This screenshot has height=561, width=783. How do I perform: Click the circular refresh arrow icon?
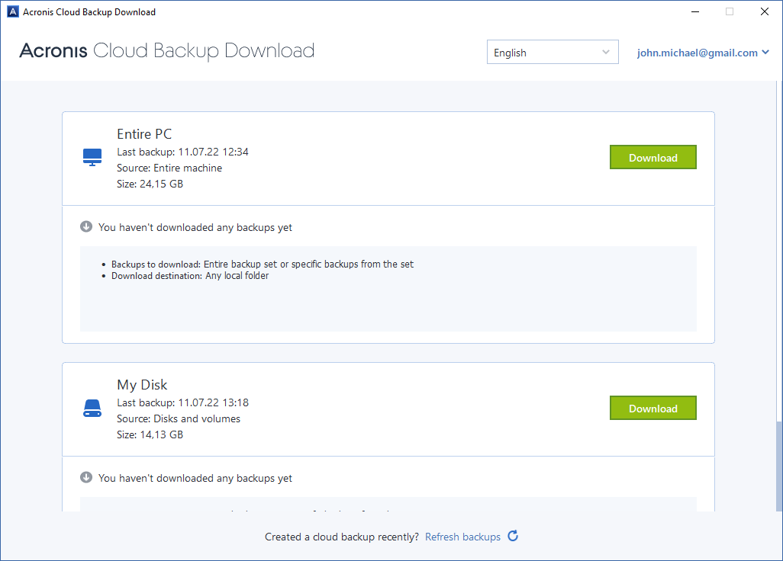pos(513,536)
